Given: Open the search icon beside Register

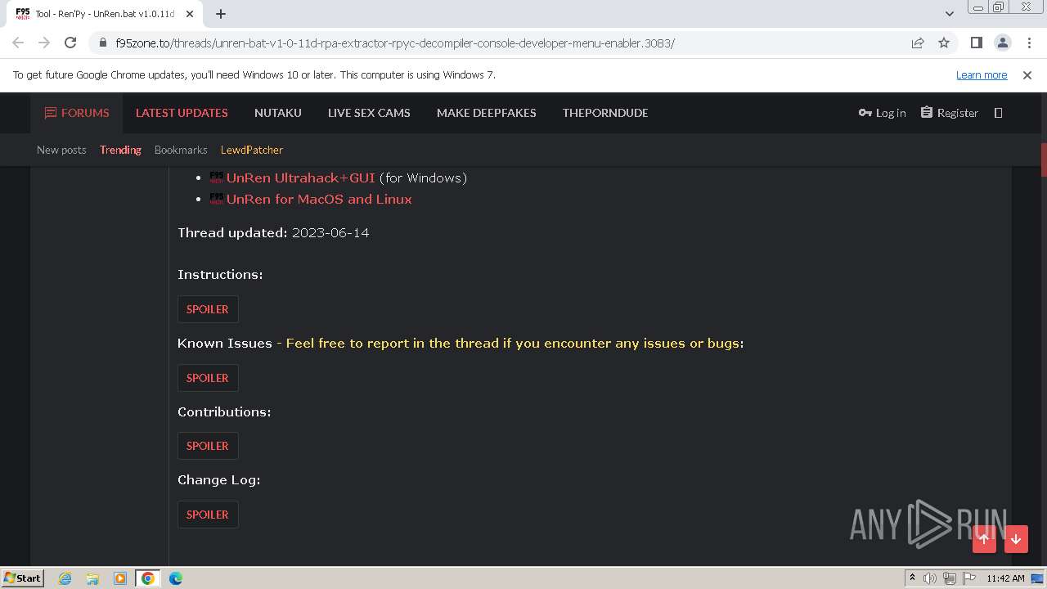Looking at the screenshot, I should pos(998,113).
